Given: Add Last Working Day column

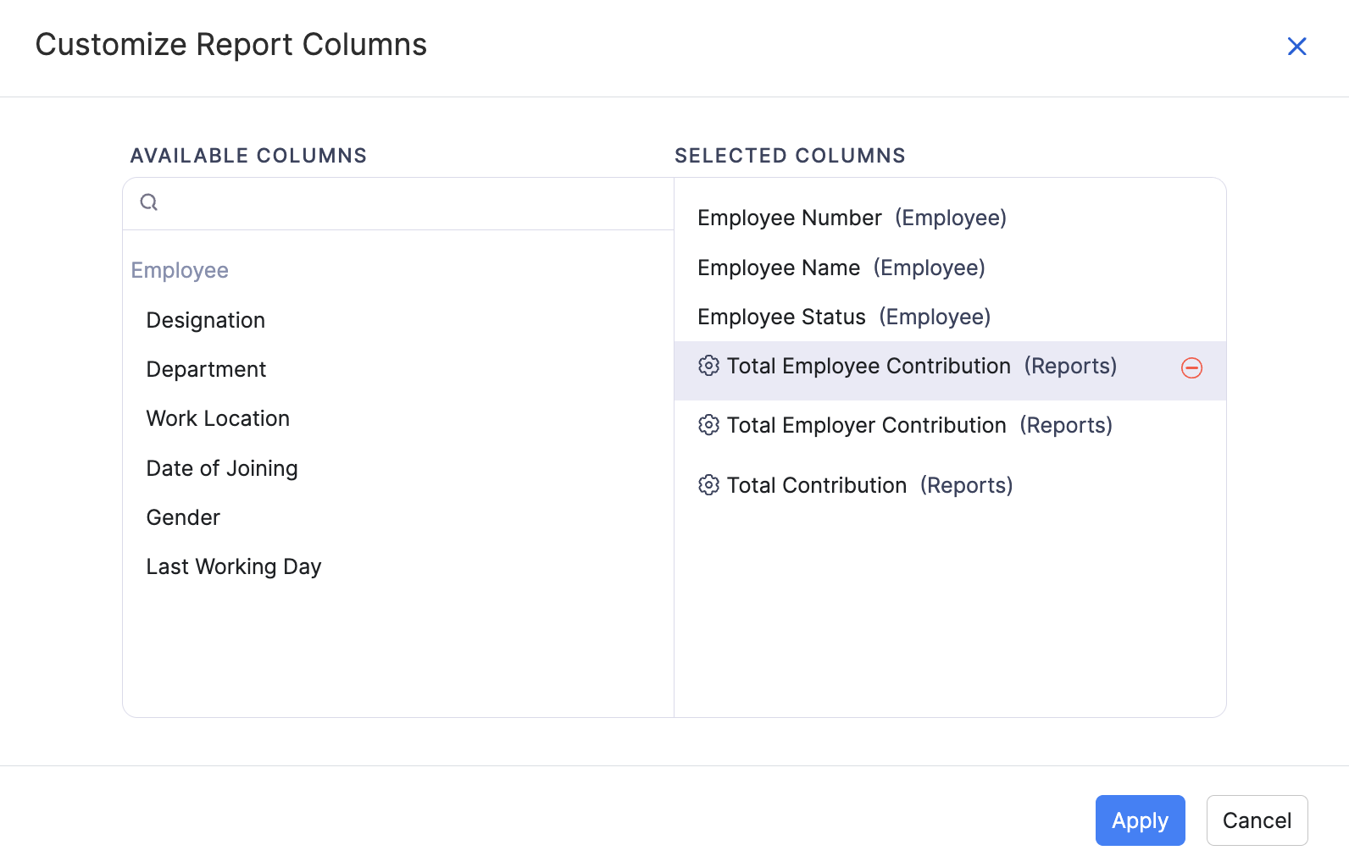Looking at the screenshot, I should (x=234, y=566).
